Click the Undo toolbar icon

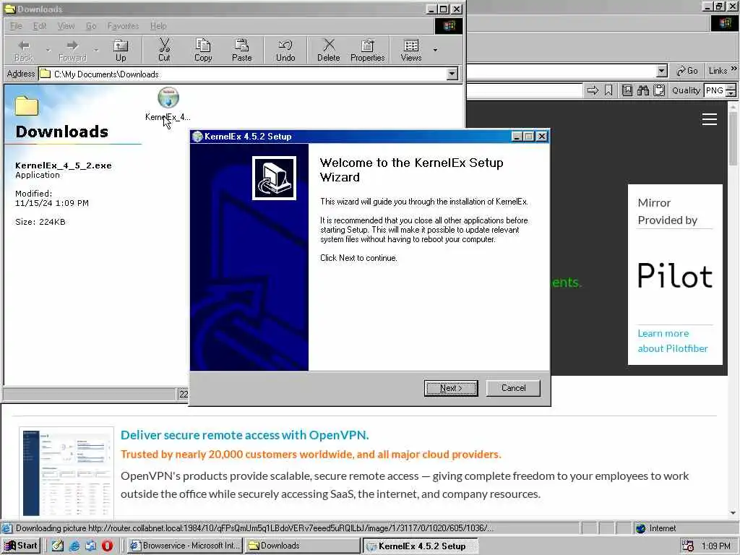click(285, 51)
